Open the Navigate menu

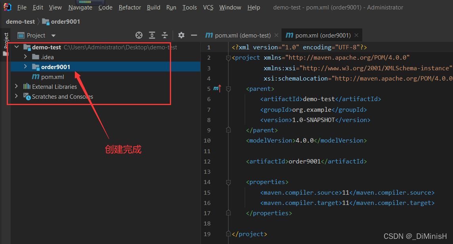(80, 8)
